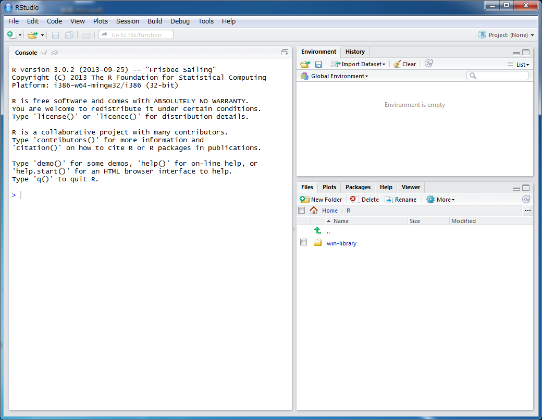
Task: Refresh the Files pane listing
Action: coord(526,200)
